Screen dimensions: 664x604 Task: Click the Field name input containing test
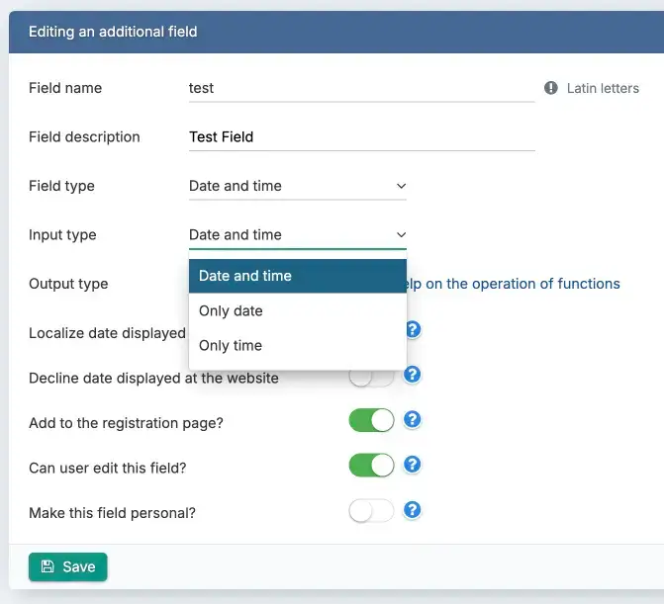[x=361, y=88]
